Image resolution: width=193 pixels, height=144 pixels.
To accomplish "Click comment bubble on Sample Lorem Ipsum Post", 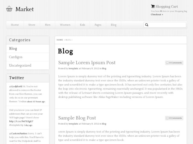I will [167, 63].
